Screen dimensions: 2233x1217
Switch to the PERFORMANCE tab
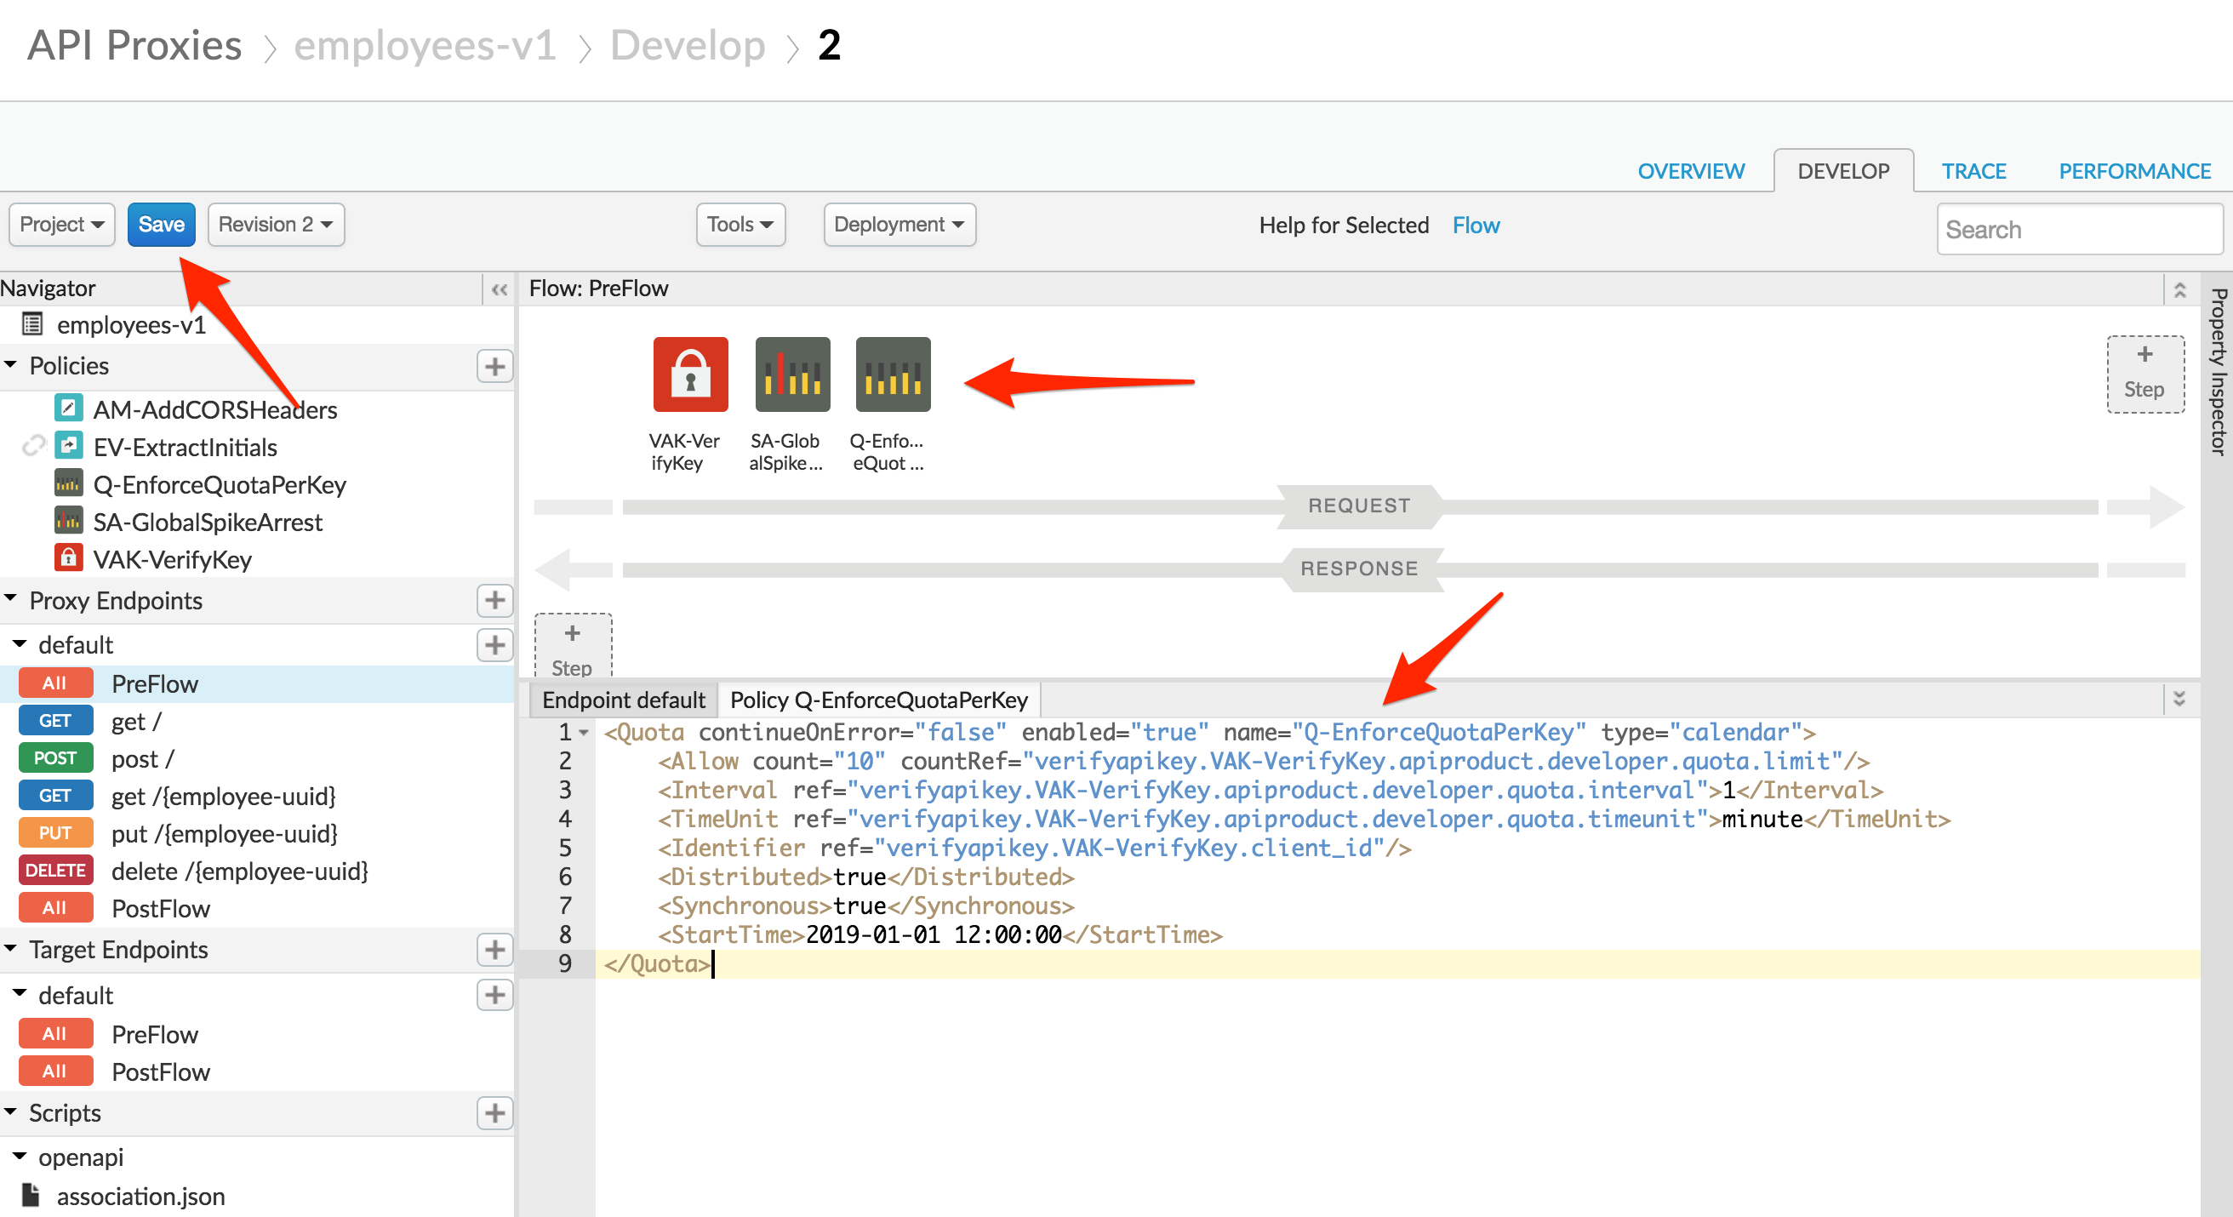(x=2134, y=172)
